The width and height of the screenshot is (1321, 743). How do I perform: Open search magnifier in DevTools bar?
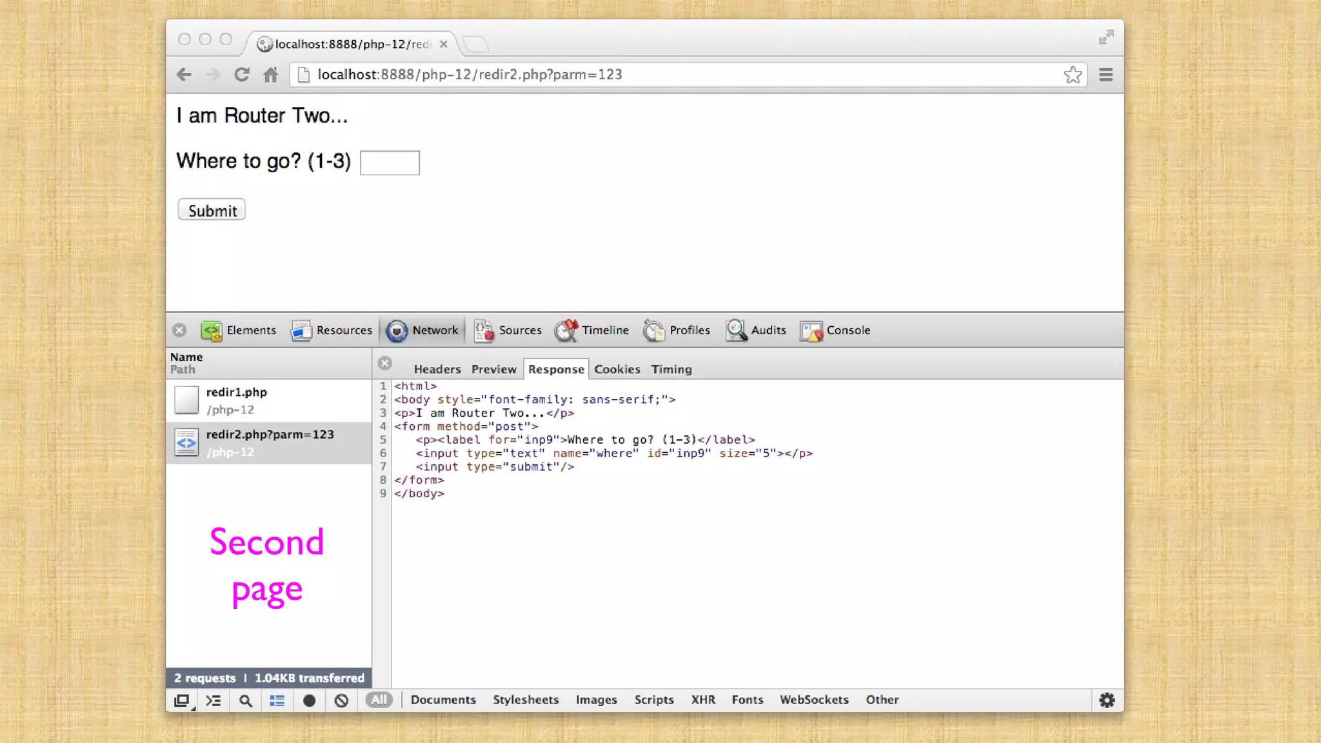click(245, 700)
